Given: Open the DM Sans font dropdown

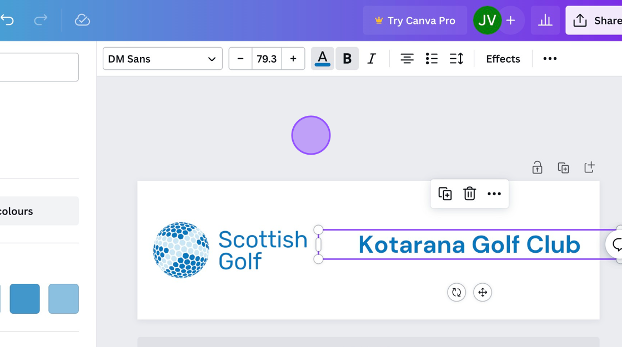Looking at the screenshot, I should 162,59.
